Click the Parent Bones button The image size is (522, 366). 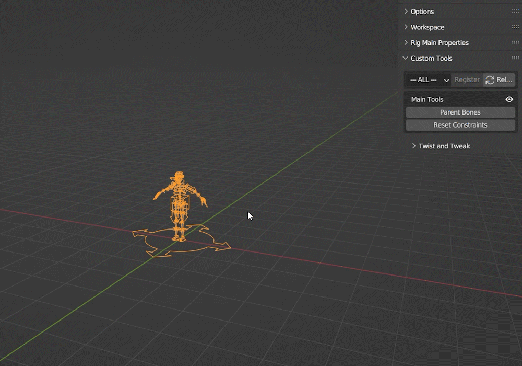pyautogui.click(x=460, y=112)
